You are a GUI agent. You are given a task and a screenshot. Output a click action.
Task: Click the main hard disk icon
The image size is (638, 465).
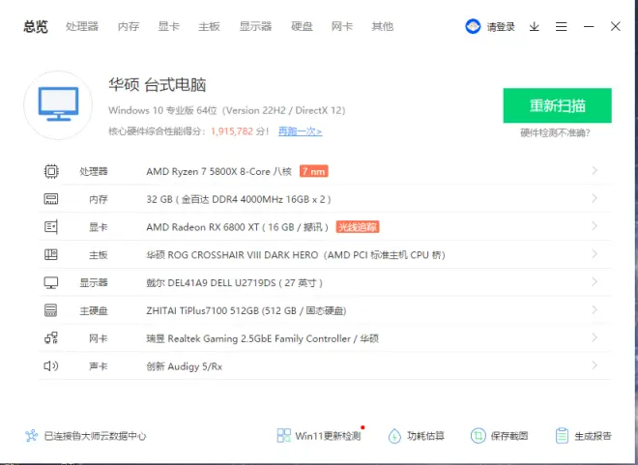click(x=51, y=311)
